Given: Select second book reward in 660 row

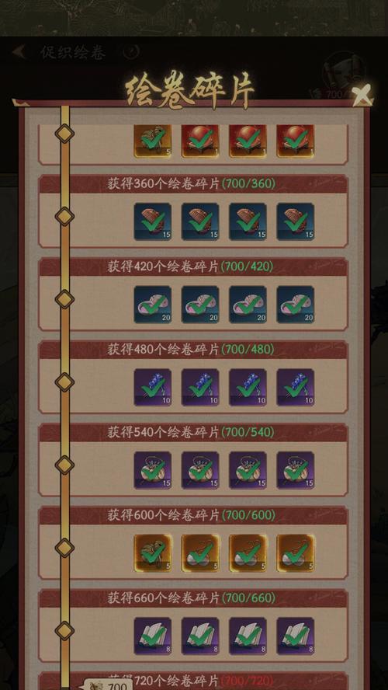Looking at the screenshot, I should [x=200, y=636].
